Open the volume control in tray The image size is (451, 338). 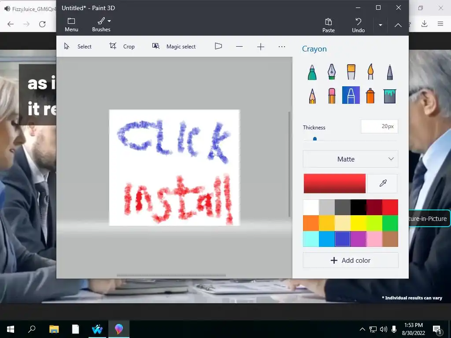384,329
